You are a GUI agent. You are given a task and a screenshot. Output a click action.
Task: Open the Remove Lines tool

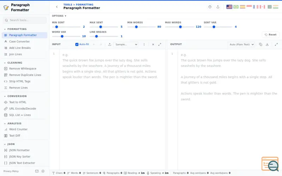point(24,88)
